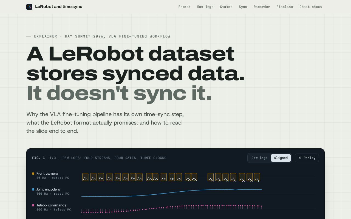Navigate to the Recorder section
Screen dimensions: 351x219
pos(262,7)
